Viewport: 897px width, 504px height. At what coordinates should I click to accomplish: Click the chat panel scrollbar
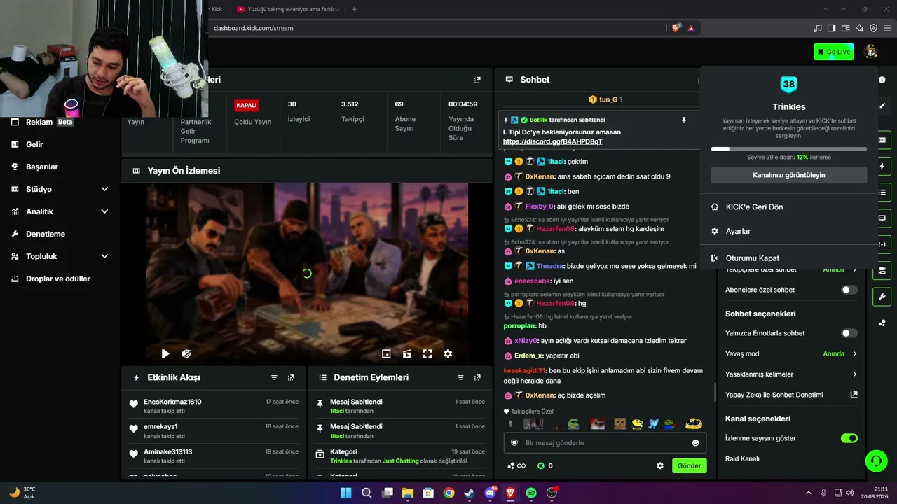point(714,392)
